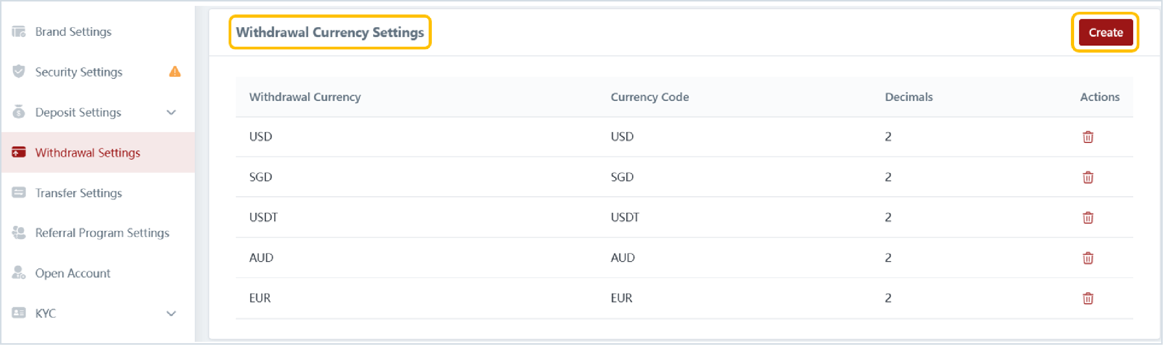
Task: Click the red Create button
Action: click(1105, 32)
